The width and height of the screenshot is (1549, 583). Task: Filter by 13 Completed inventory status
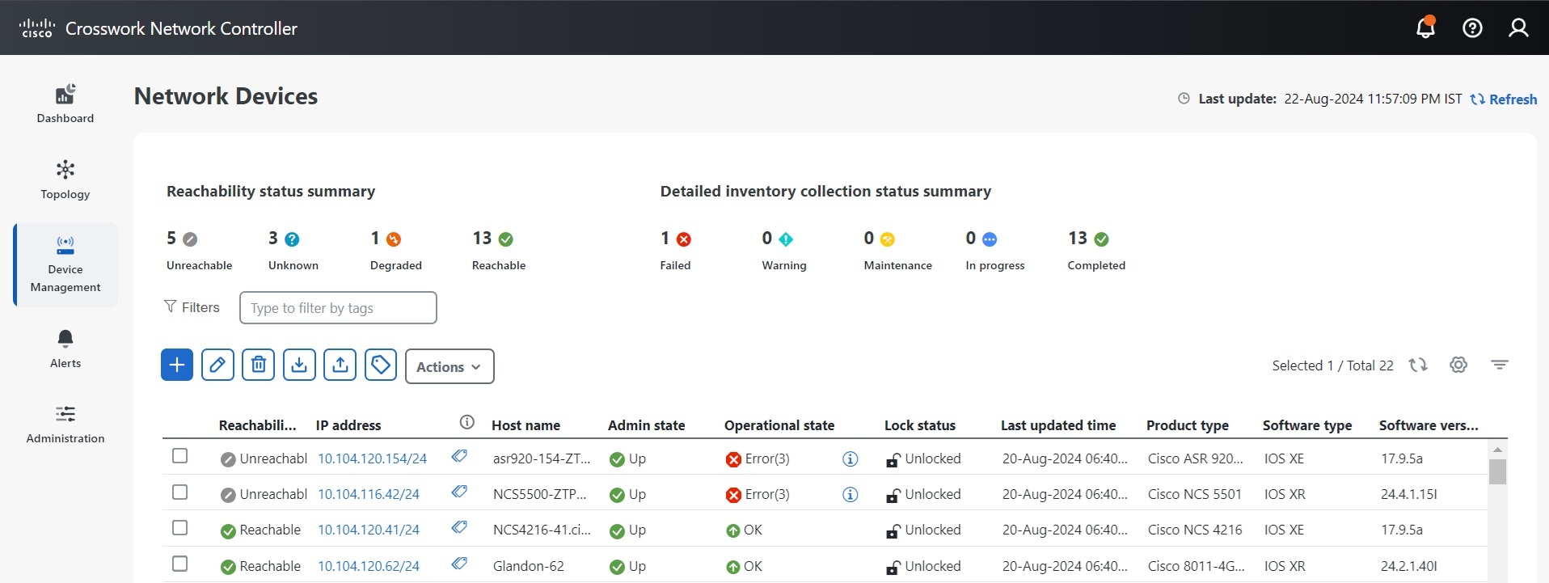(1095, 250)
